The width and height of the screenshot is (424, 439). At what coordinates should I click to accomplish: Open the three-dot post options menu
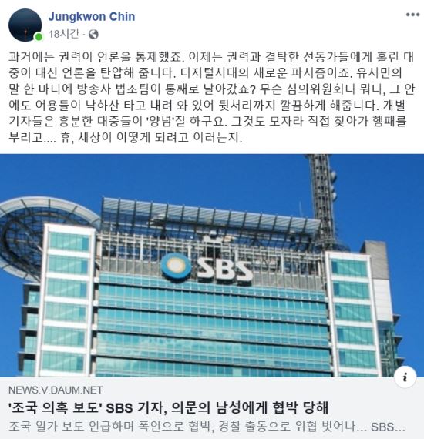pyautogui.click(x=412, y=15)
